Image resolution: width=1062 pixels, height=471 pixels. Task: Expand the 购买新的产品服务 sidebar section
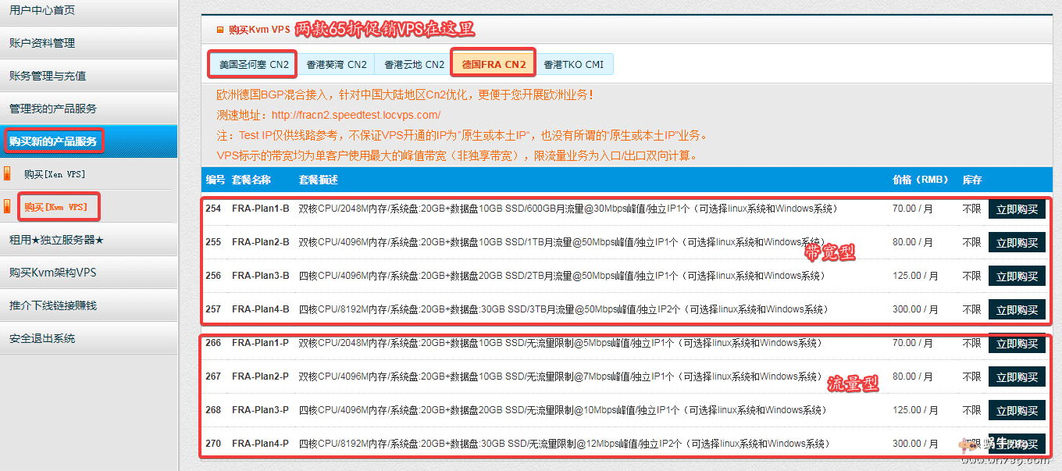pyautogui.click(x=53, y=141)
